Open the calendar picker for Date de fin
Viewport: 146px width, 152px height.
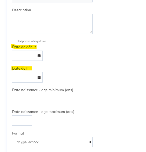(x=39, y=77)
